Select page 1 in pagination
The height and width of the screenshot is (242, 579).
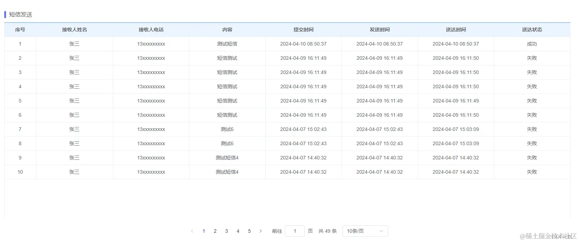(x=204, y=231)
